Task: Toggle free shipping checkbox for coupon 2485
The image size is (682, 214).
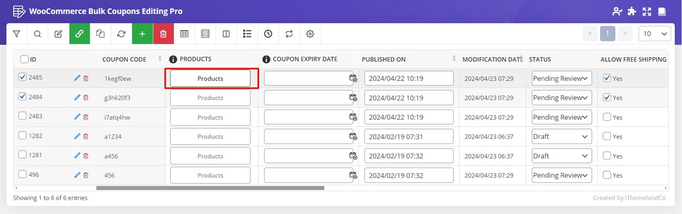Action: pos(607,78)
